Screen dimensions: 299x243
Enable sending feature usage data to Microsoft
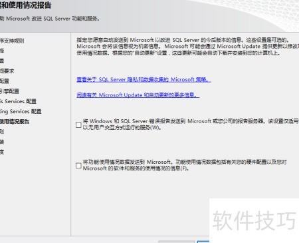point(78,166)
